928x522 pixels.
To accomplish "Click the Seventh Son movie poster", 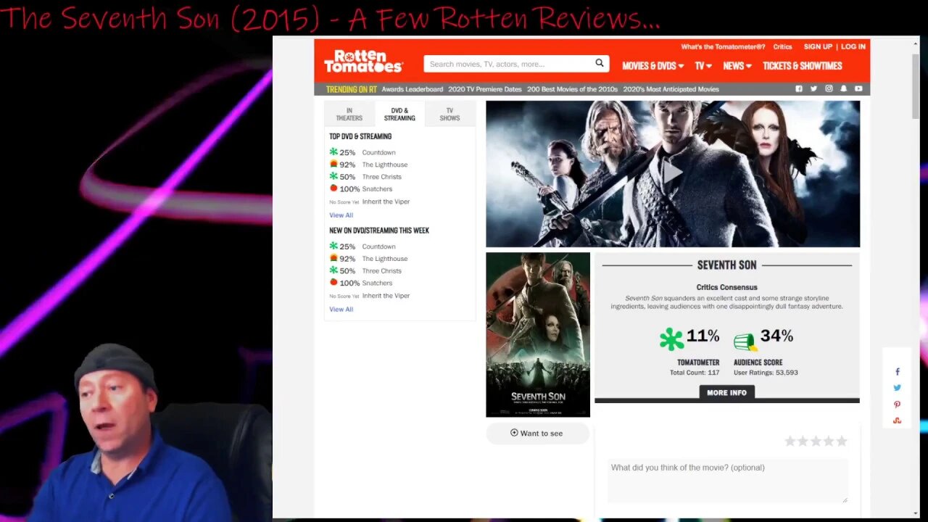I will [538, 335].
